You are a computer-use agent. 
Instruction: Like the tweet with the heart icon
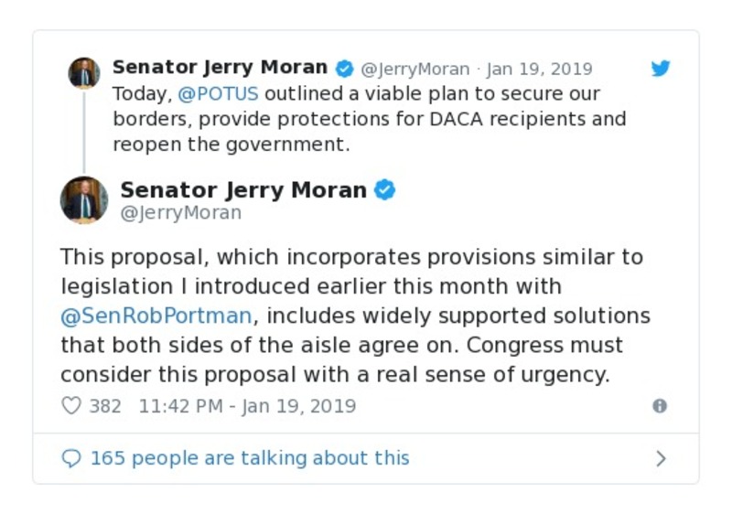point(71,406)
